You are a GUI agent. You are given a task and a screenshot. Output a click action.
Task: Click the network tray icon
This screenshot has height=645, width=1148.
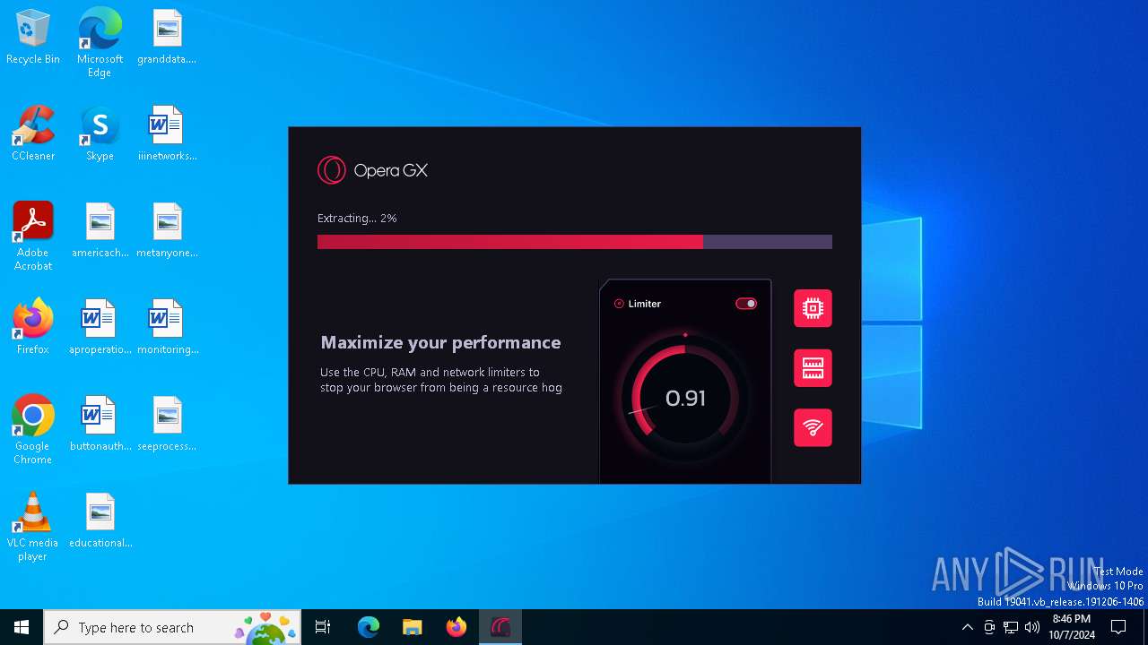(1011, 627)
